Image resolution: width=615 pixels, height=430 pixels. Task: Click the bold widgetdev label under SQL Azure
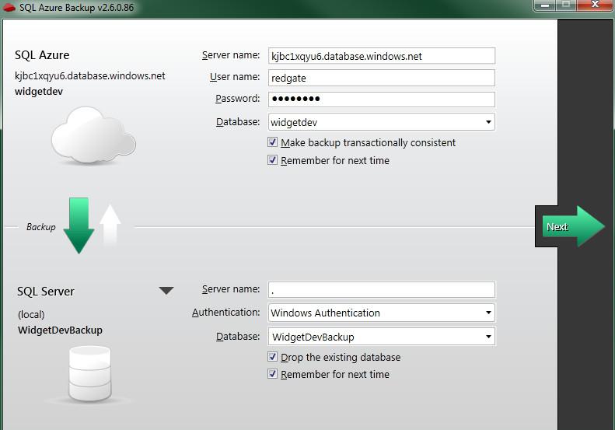(39, 92)
